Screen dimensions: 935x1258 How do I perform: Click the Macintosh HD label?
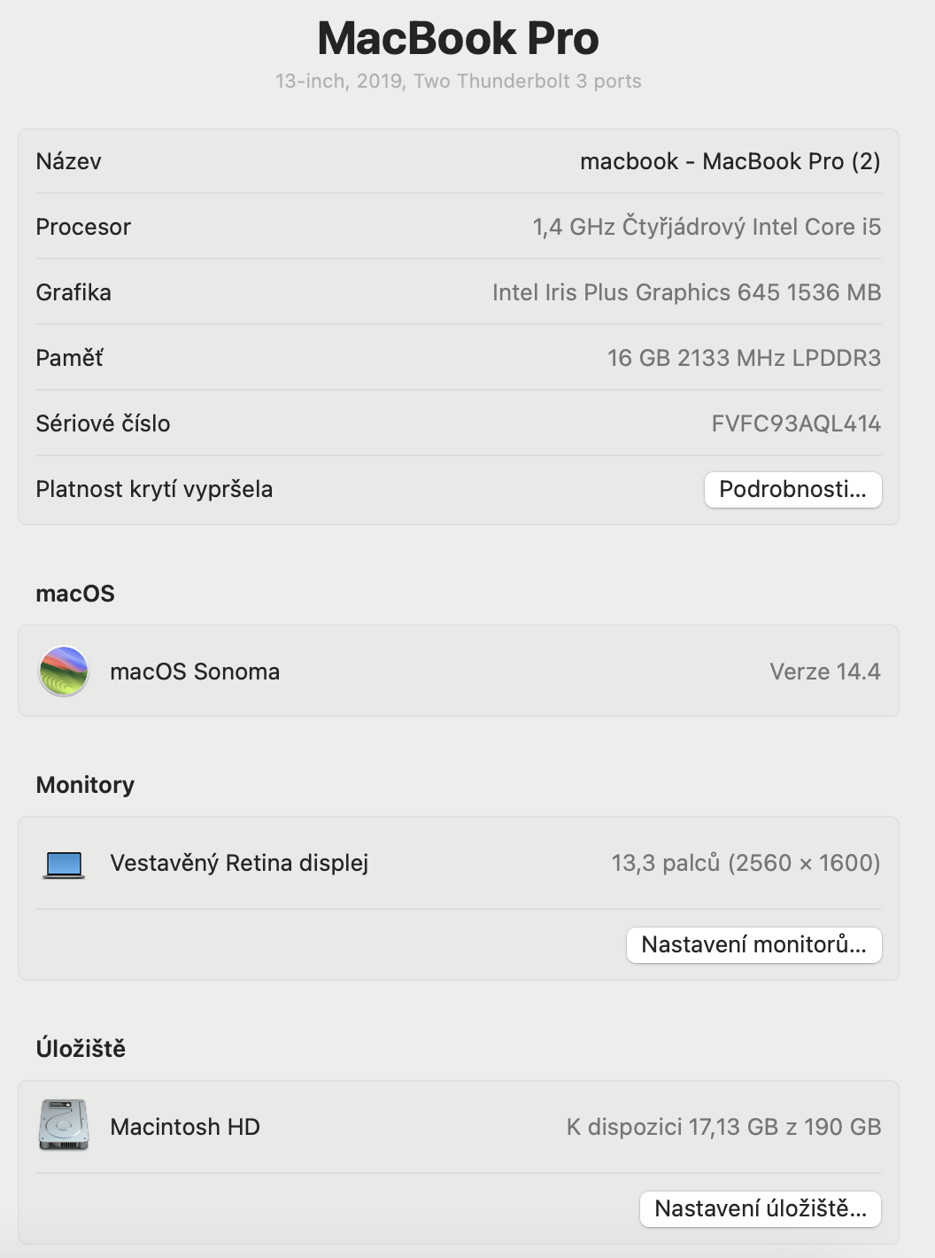point(185,1127)
